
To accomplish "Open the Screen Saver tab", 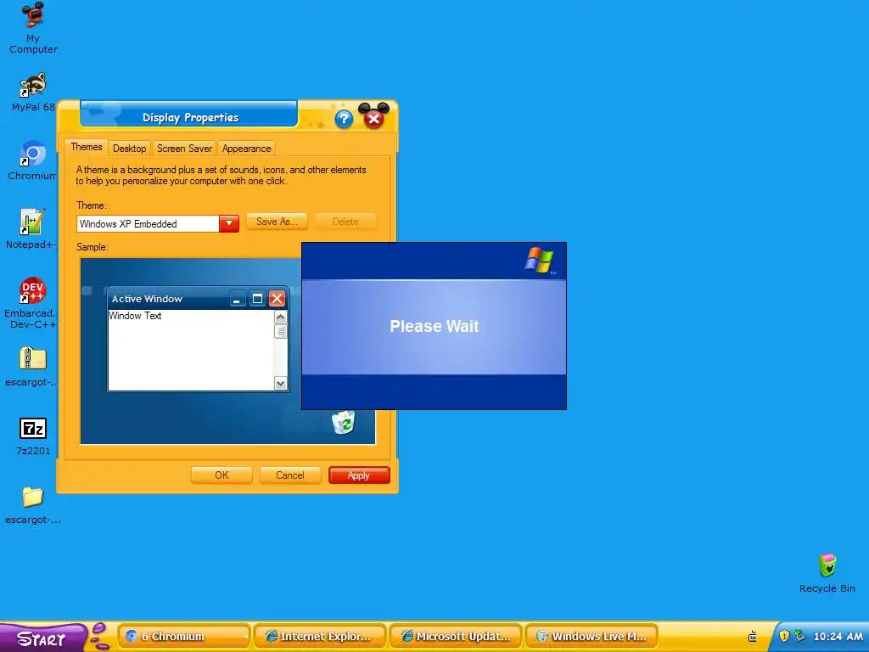I will 184,149.
